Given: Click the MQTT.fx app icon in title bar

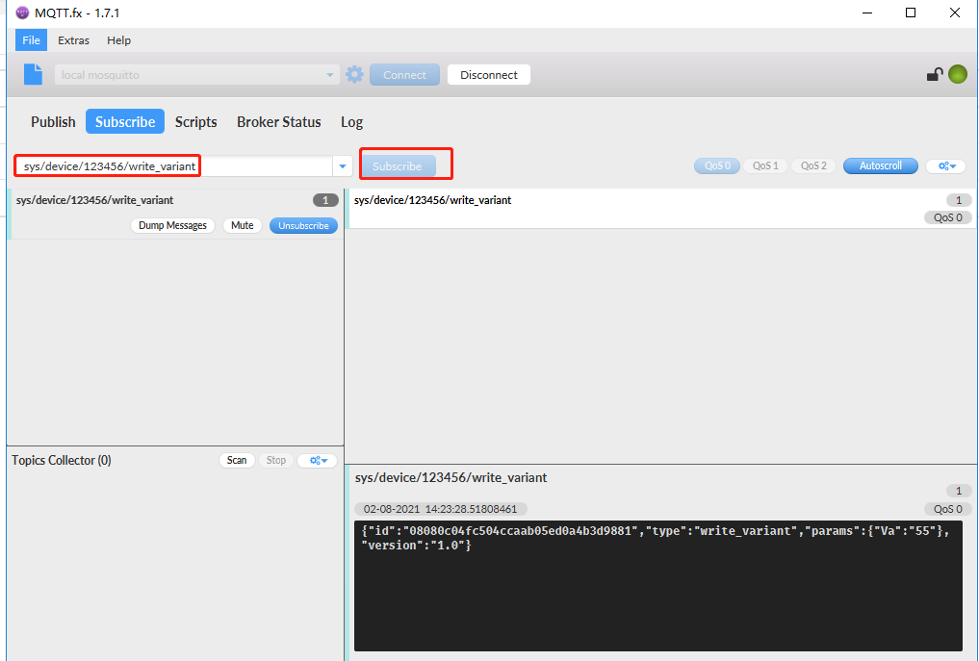Looking at the screenshot, I should (23, 13).
